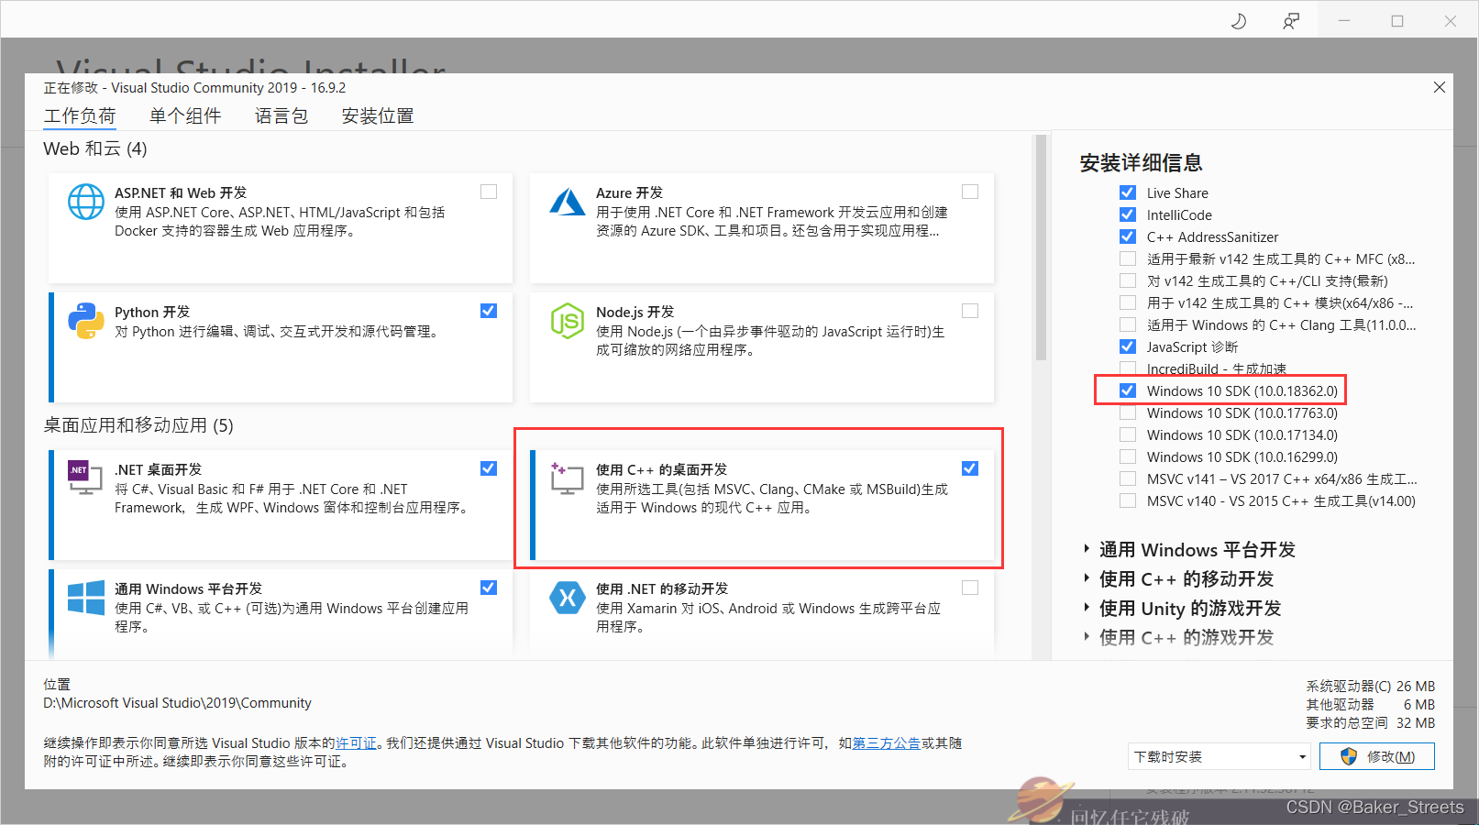Expand 使用 Unity 的游戏开发 details section
The image size is (1479, 825).
(1087, 608)
